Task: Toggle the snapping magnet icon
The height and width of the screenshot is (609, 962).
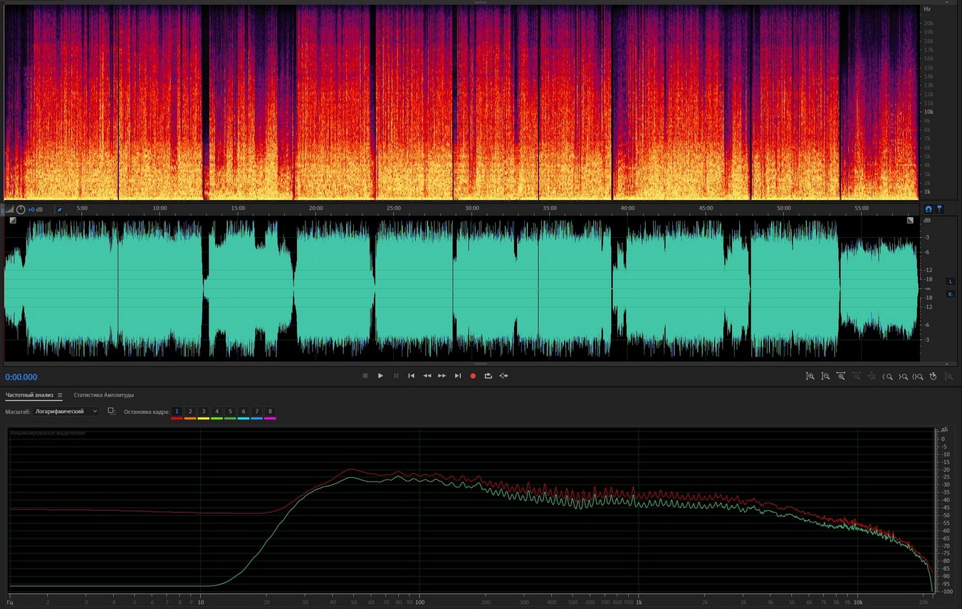Action: tap(928, 209)
